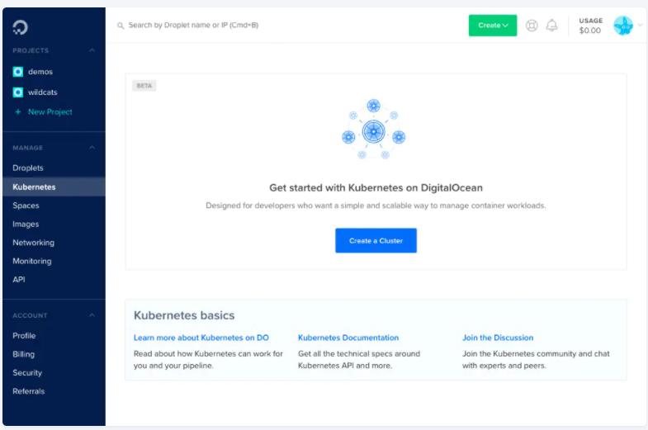Click the ACCOUNT section header
Screen dimensions: 648x430
(30, 315)
